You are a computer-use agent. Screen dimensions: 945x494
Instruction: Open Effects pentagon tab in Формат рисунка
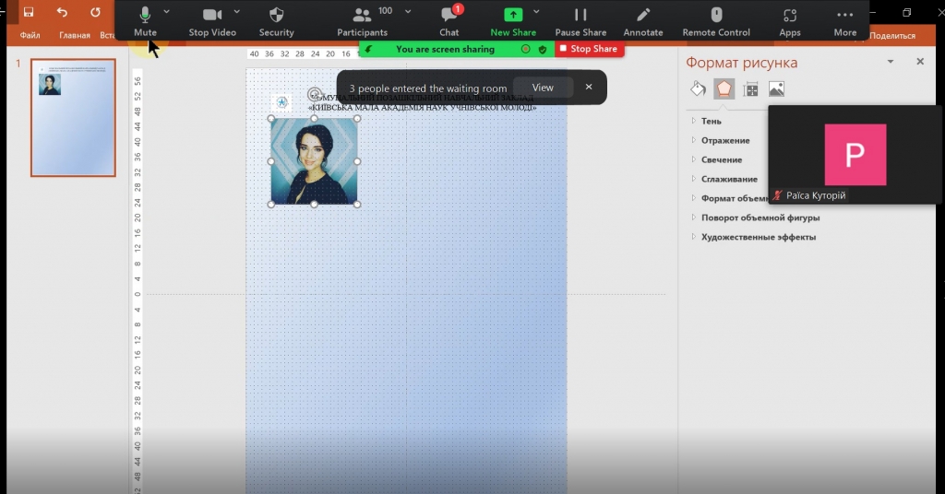coord(724,89)
